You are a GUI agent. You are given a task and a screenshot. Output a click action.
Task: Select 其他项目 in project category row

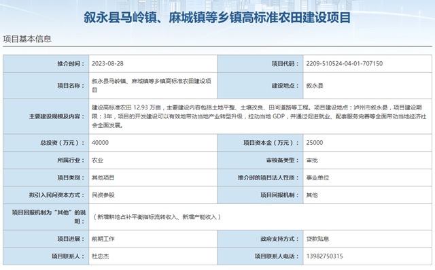103,178
